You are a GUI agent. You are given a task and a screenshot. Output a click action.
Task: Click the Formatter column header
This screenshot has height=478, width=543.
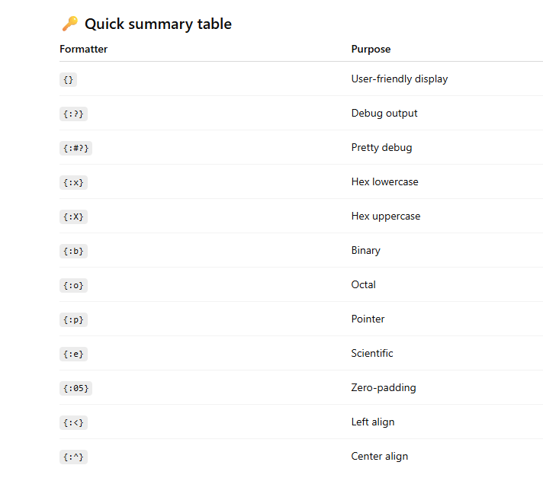point(83,49)
